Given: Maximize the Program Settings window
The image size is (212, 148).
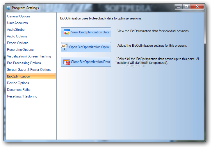Looking at the screenshot, I should coord(186,7).
